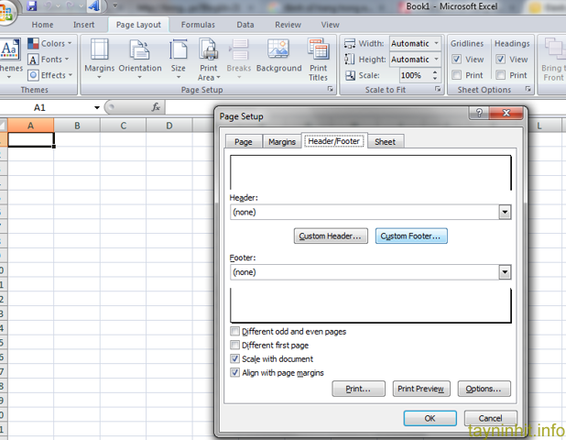Expand the Header dropdown list
Image resolution: width=566 pixels, height=440 pixels.
504,212
